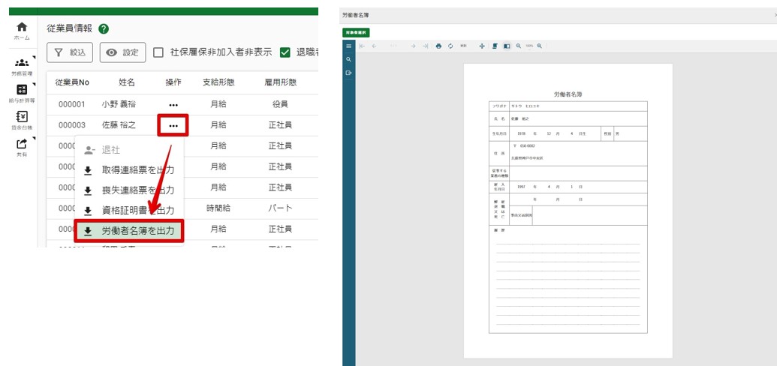Click the page number field in viewer
Viewport: 777px width, 366px height.
point(394,46)
